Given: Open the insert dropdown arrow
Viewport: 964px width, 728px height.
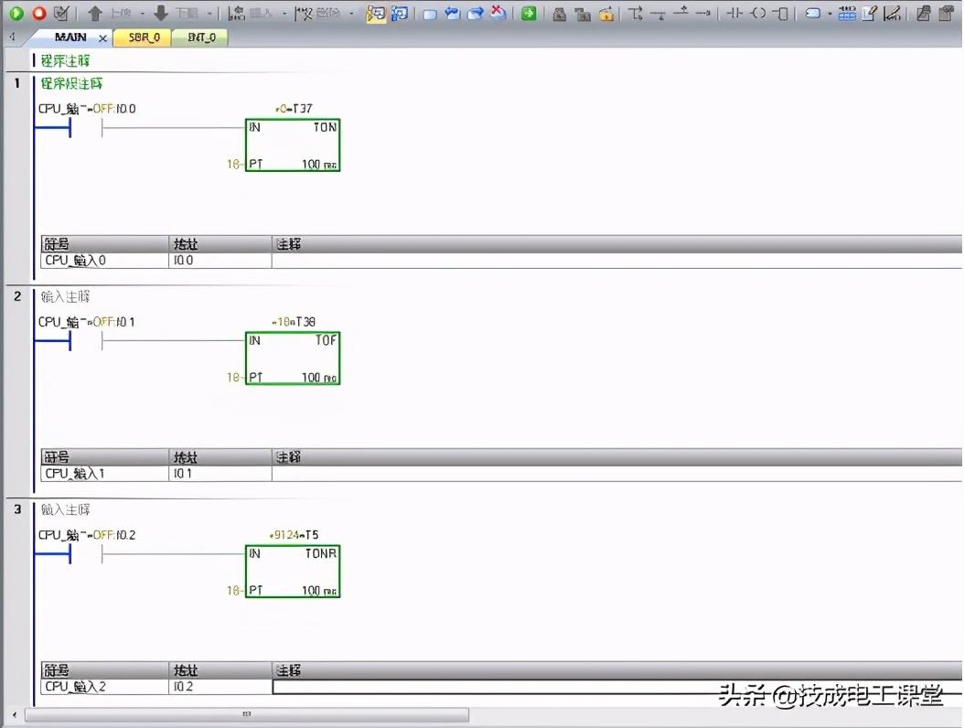Looking at the screenshot, I should pyautogui.click(x=284, y=13).
